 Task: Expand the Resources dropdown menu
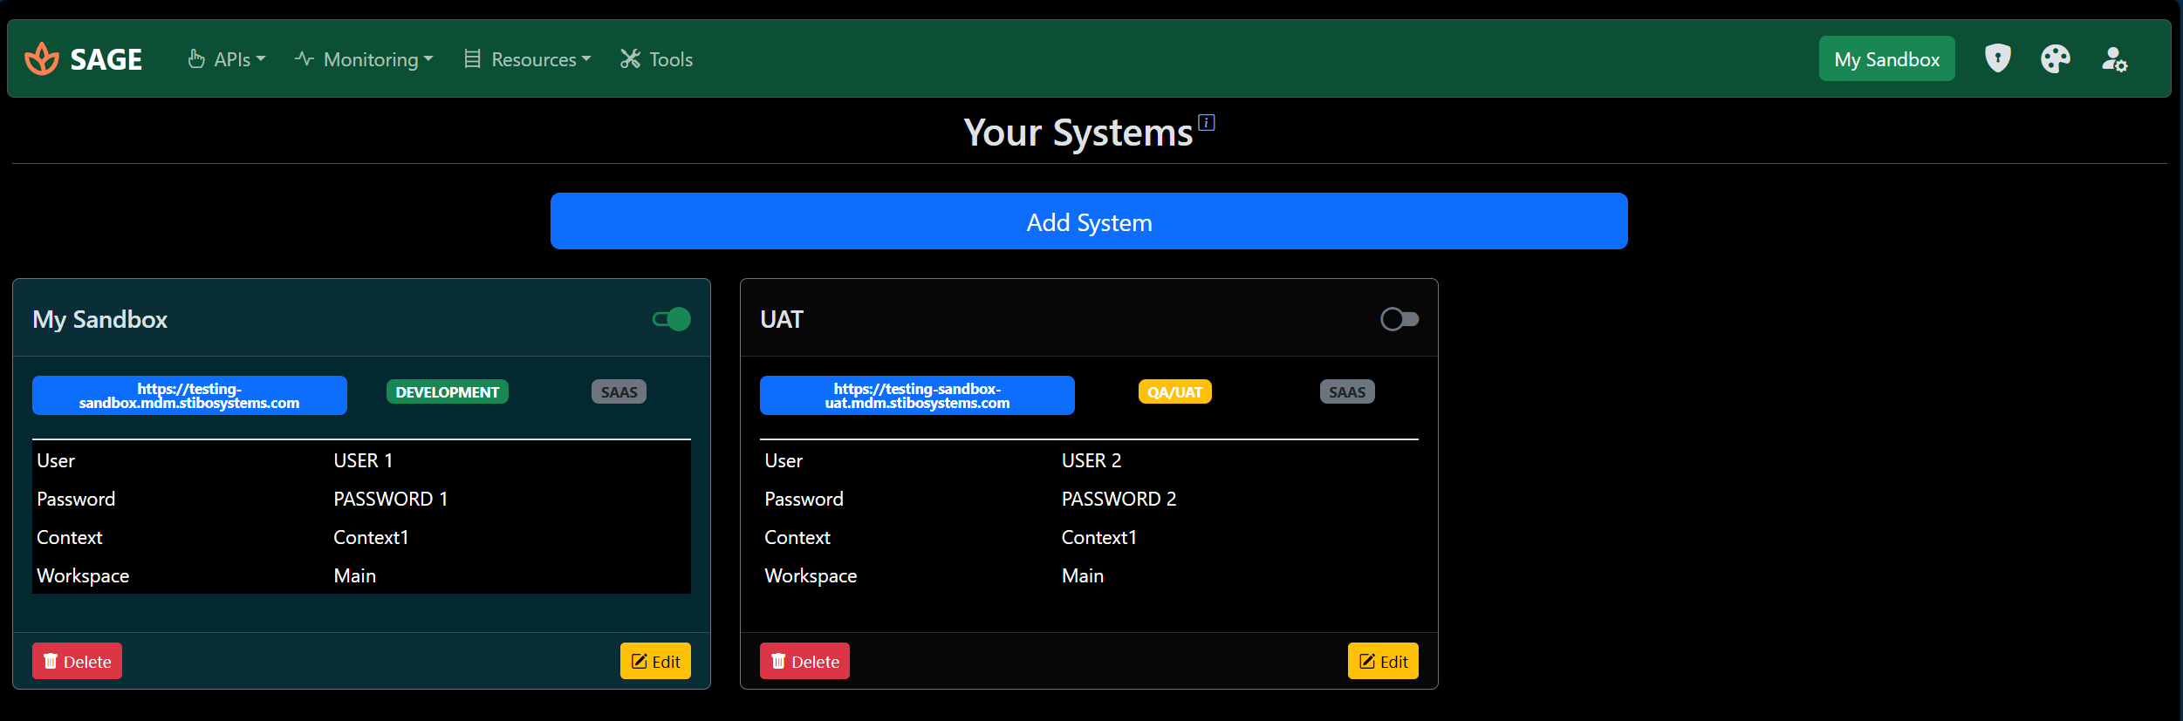pos(528,59)
